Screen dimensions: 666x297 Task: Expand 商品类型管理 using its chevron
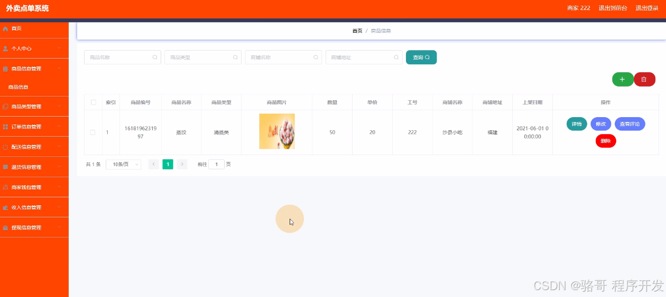coord(59,107)
